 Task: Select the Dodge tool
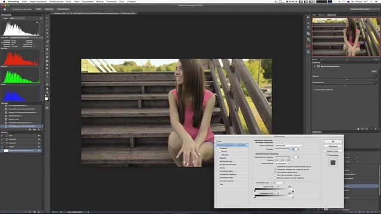click(x=47, y=69)
